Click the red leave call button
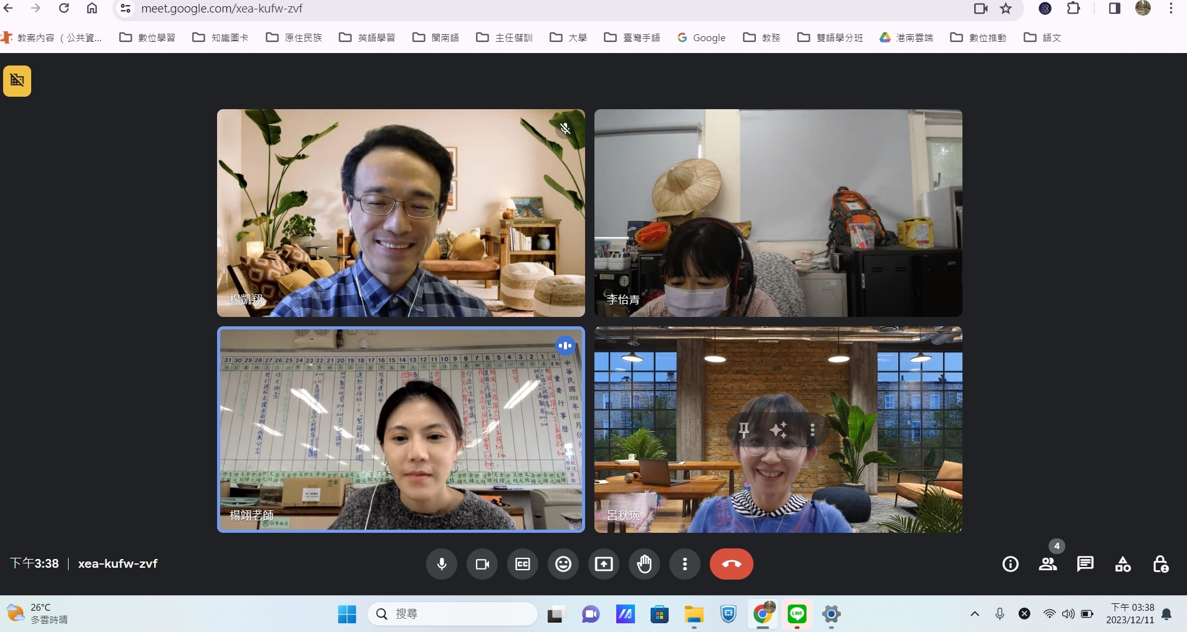Screen dimensions: 1187x632 click(731, 564)
